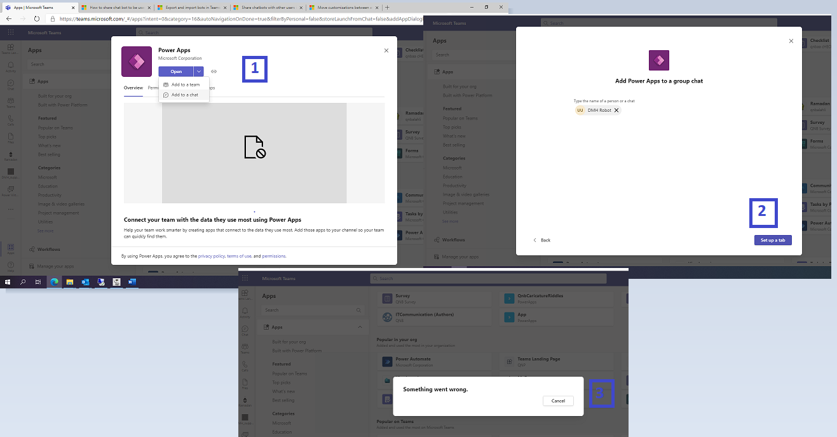Open Task View from taskbar
Image resolution: width=837 pixels, height=437 pixels.
point(38,281)
